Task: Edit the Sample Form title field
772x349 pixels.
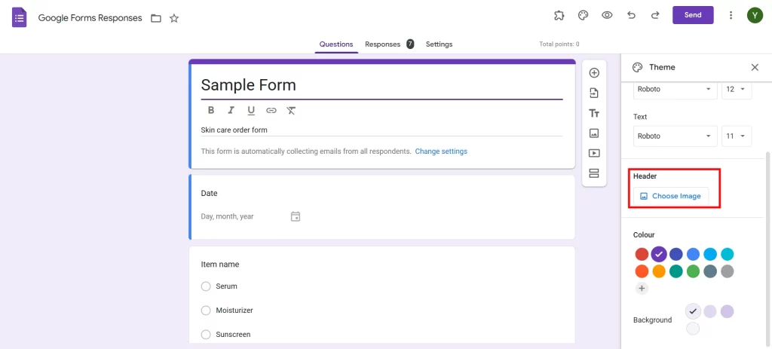Action: [x=381, y=86]
